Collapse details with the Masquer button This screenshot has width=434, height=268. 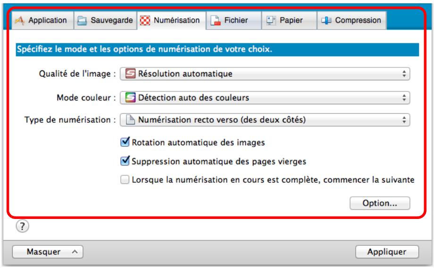coord(45,251)
